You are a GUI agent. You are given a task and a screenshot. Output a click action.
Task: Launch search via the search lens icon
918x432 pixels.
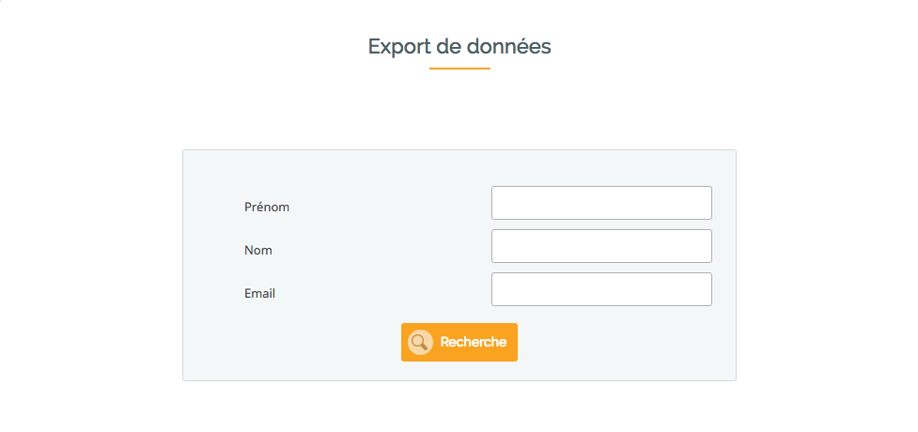tap(420, 343)
